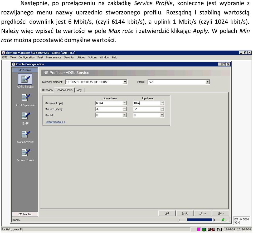253x233 pixels.
Task: Click the Profile Configuration window title icon
Action: pyautogui.click(x=13, y=64)
